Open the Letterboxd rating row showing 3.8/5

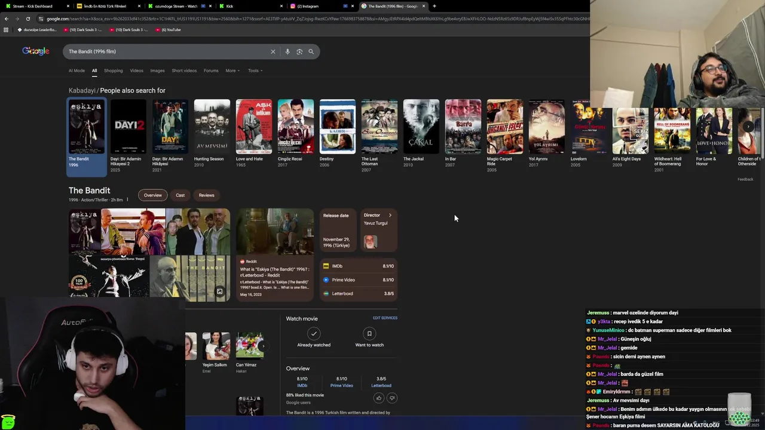pos(359,293)
